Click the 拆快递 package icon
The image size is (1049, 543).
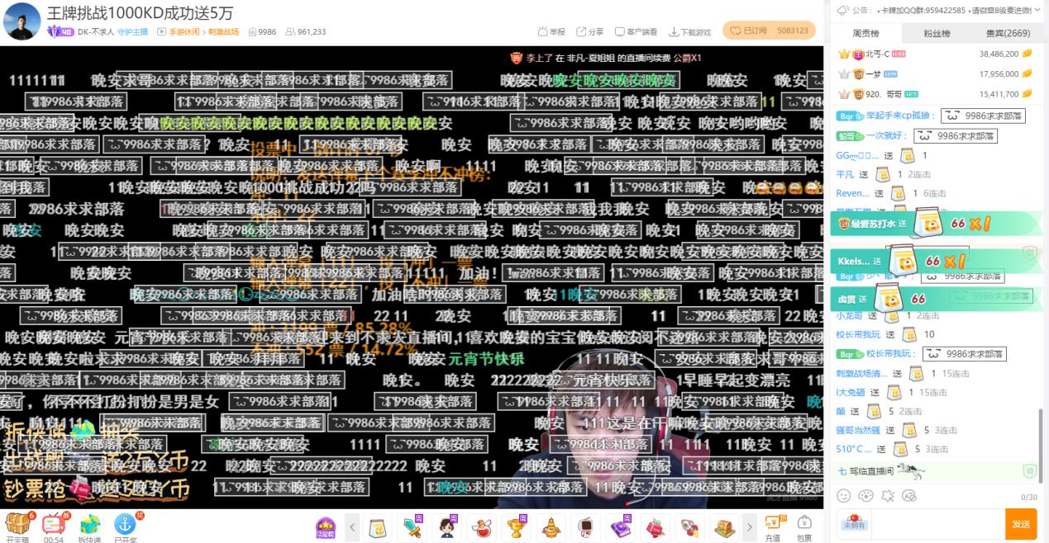click(x=90, y=523)
